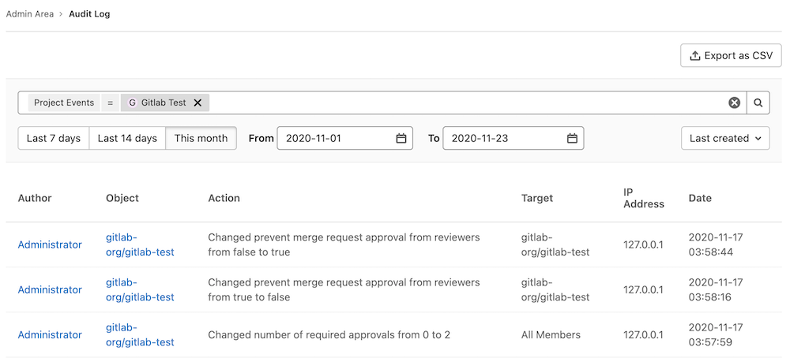Select the Last 14 days range
The image size is (790, 362).
[x=127, y=138]
